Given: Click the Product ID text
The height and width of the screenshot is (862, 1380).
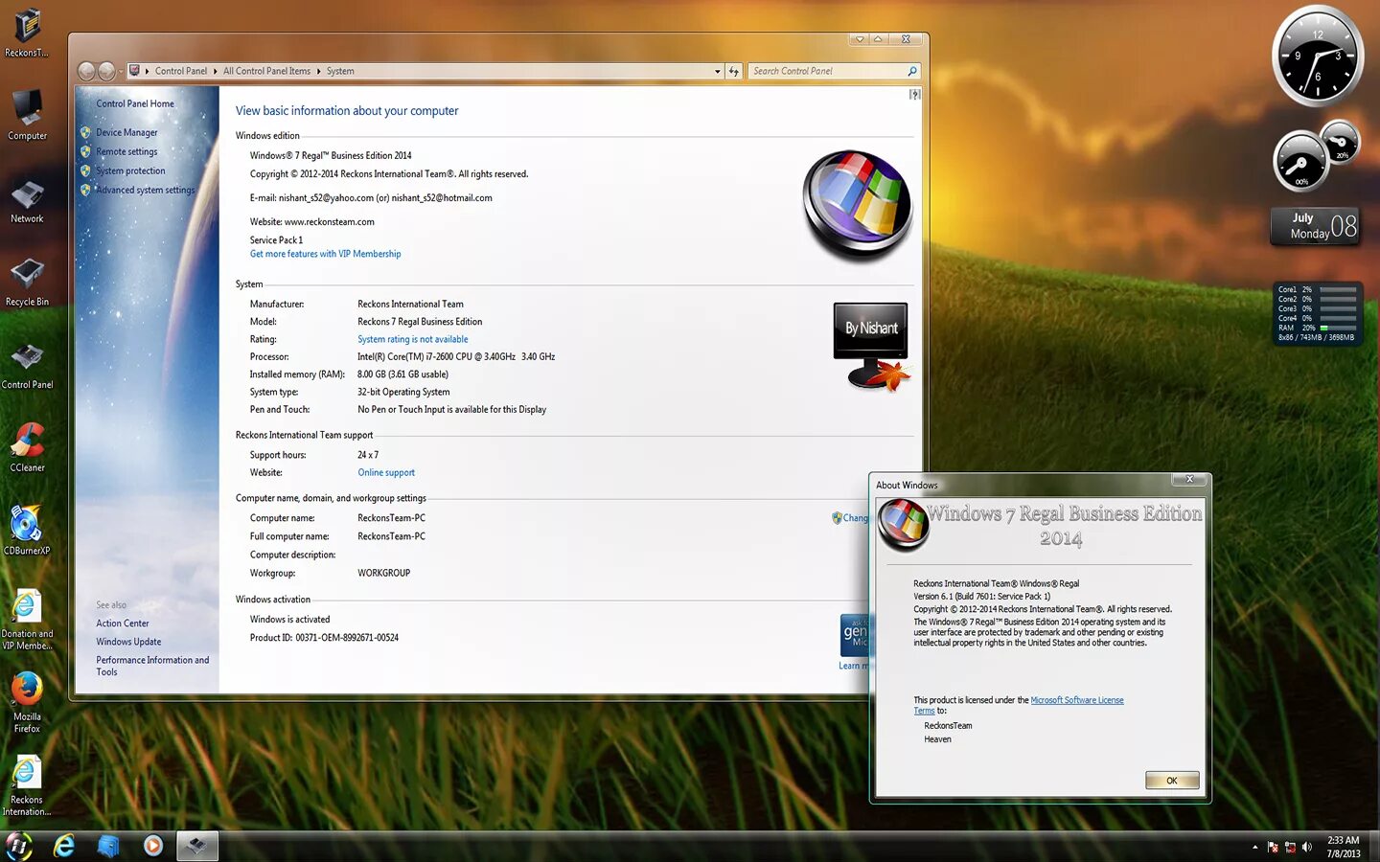Looking at the screenshot, I should [x=324, y=638].
